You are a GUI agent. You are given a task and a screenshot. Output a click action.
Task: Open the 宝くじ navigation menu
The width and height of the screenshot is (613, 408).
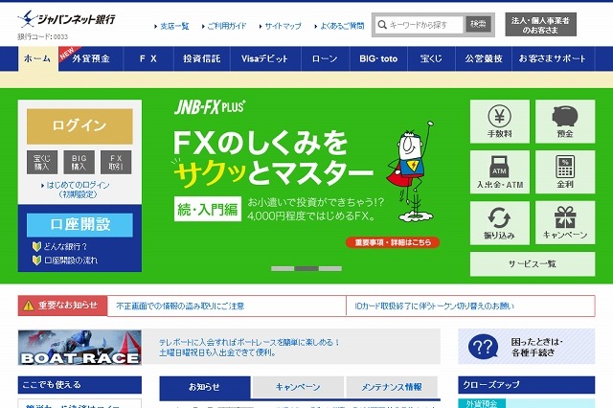[x=431, y=58]
